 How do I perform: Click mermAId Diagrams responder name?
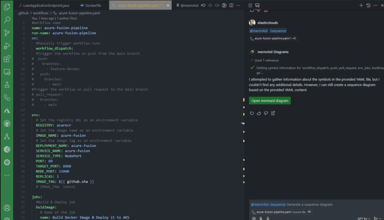pyautogui.click(x=273, y=52)
